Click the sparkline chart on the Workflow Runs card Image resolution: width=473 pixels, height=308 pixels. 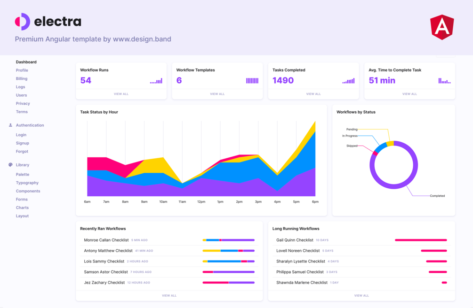pos(155,81)
